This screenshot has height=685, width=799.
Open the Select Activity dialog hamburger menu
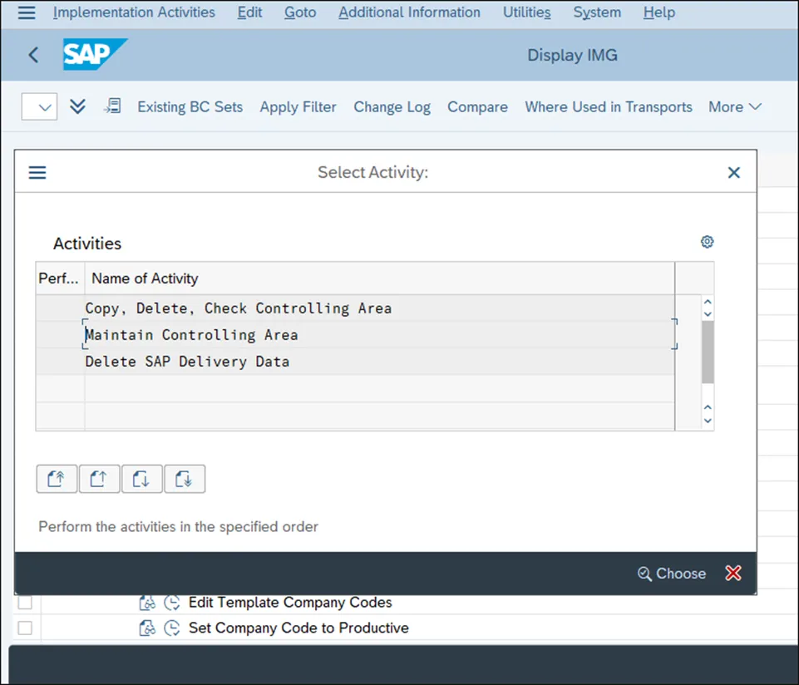[x=37, y=172]
